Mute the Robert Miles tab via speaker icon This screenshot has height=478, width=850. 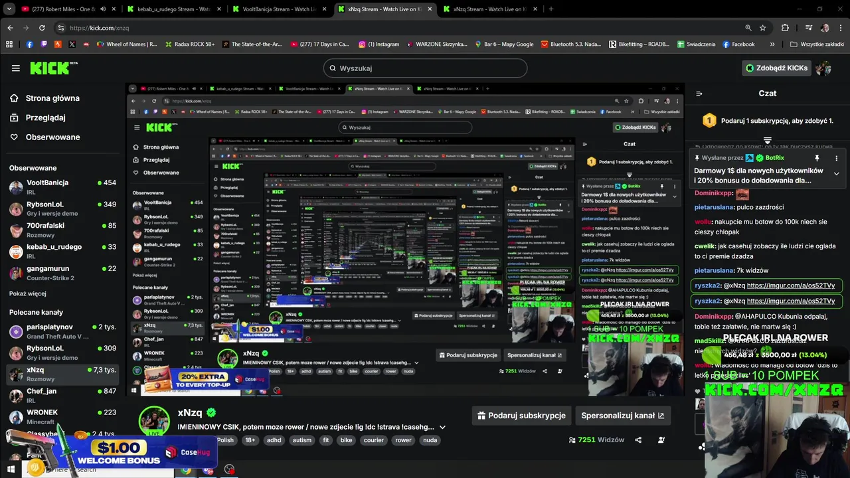[x=103, y=9]
